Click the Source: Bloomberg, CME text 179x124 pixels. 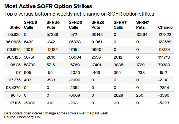24,117
